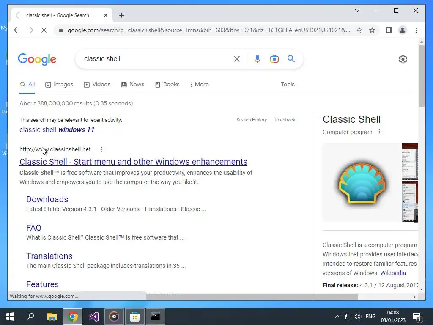Open the search Tools options
This screenshot has width=433, height=325.
288,85
